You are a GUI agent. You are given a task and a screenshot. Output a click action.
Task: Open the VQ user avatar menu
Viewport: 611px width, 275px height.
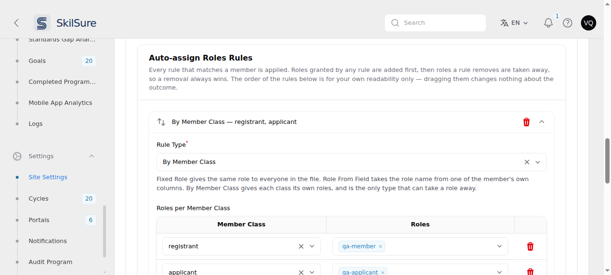[x=589, y=23]
